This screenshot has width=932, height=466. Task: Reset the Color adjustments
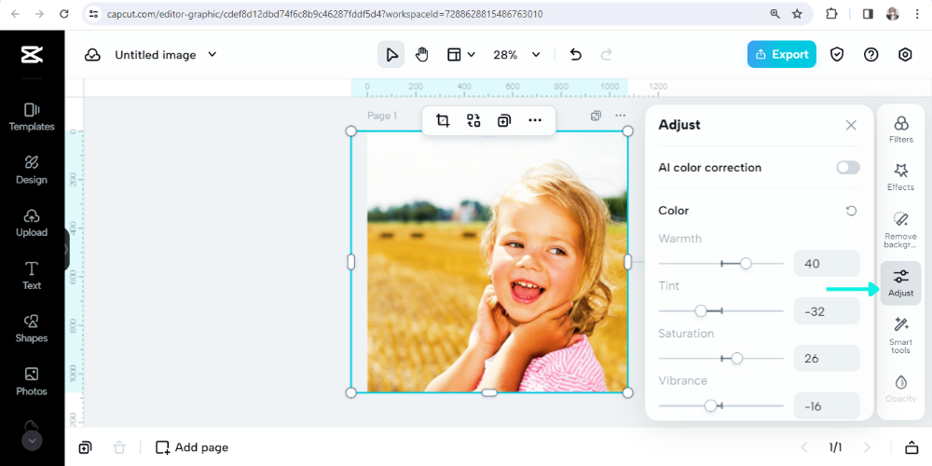[851, 211]
